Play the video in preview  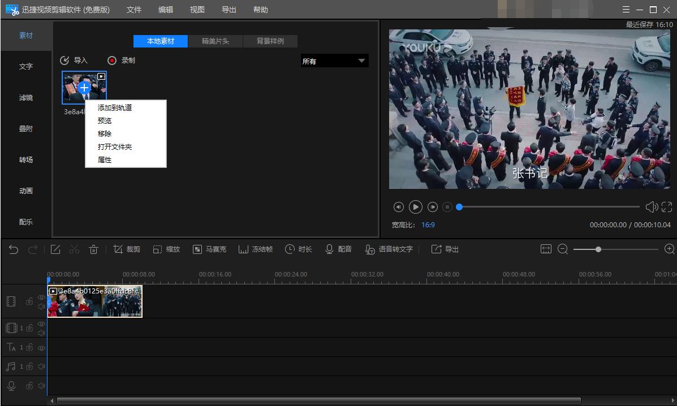(415, 207)
